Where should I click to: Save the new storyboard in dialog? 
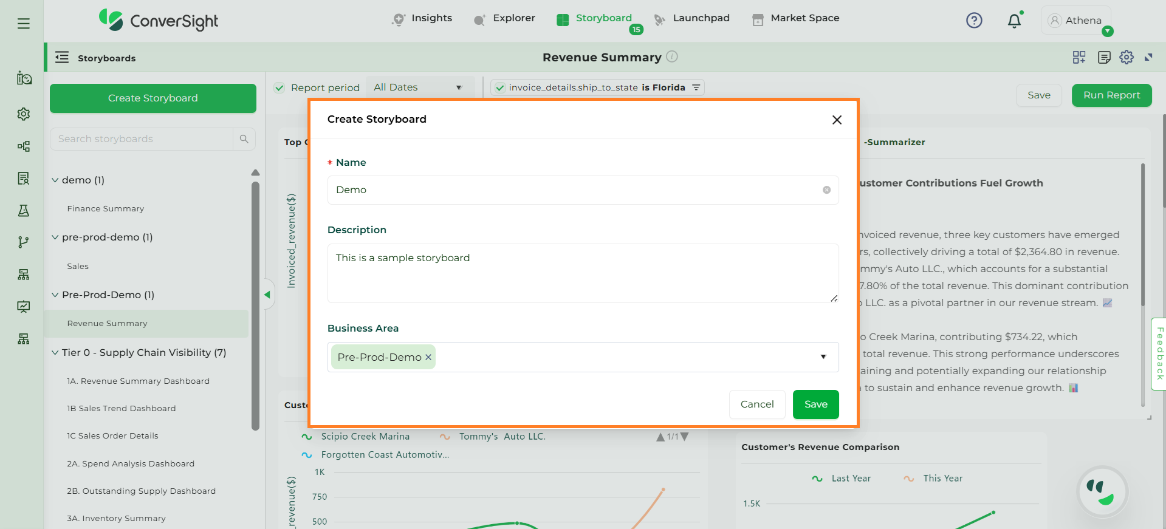click(815, 404)
